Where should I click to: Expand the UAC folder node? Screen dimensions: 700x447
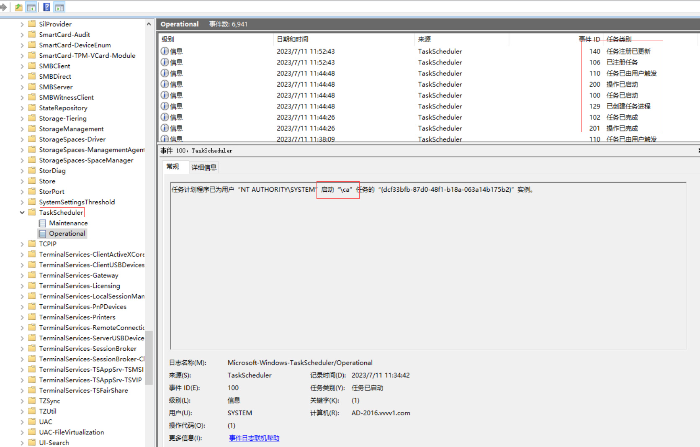point(22,422)
